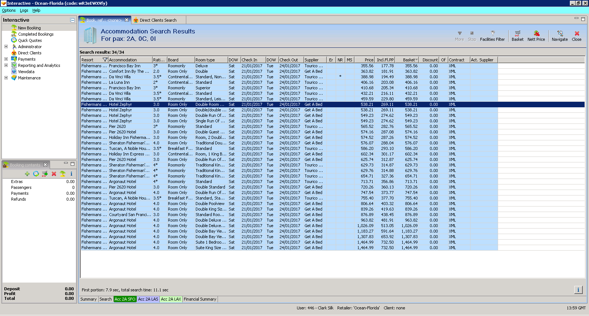Click cart with green arrow icon
This screenshot has height=316, width=589.
pos(45,174)
